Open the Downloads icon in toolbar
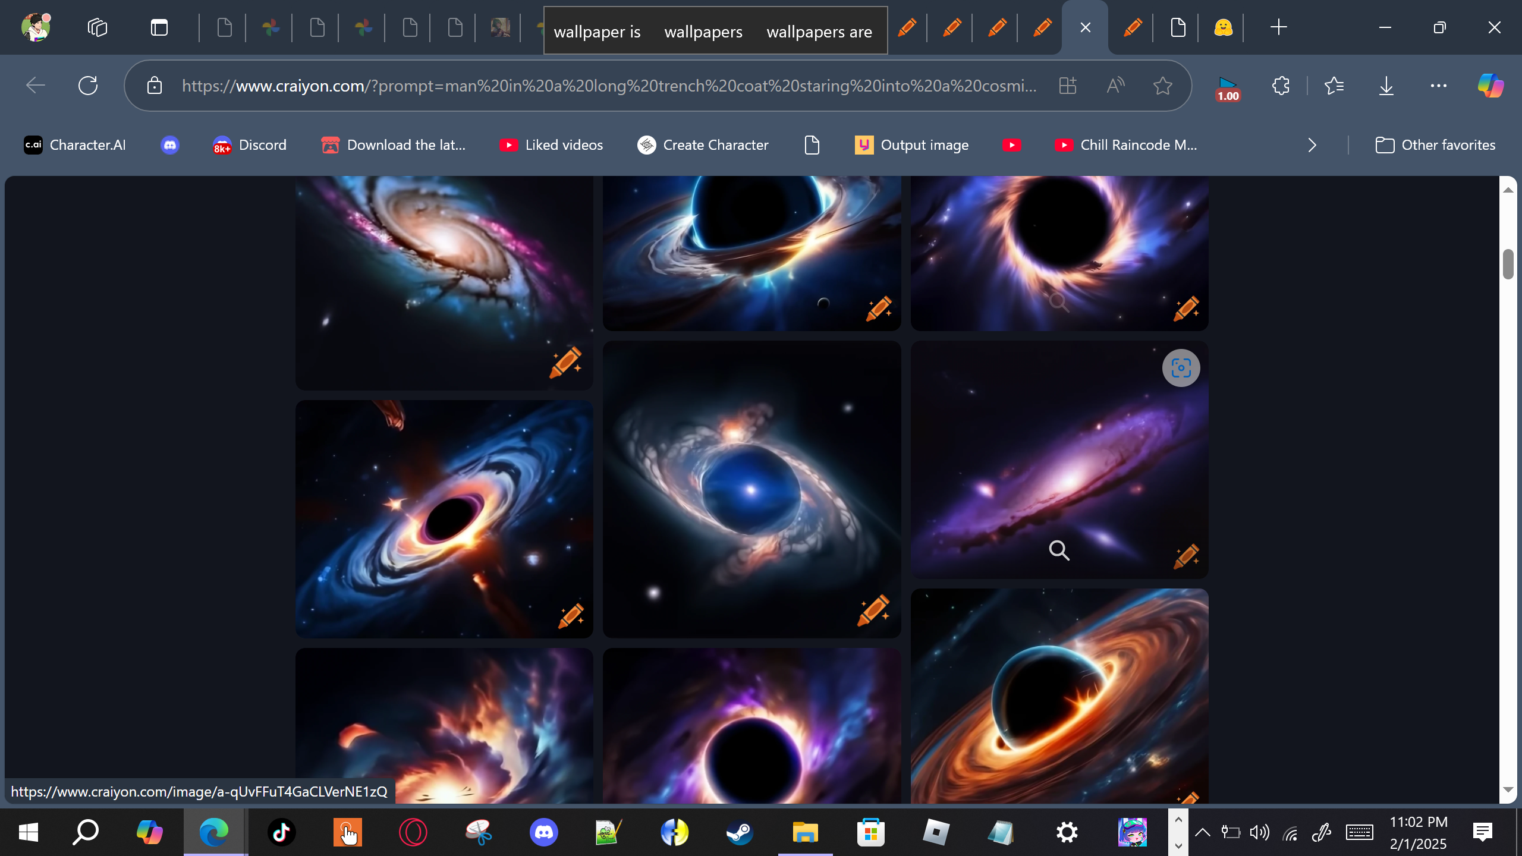 (1386, 86)
